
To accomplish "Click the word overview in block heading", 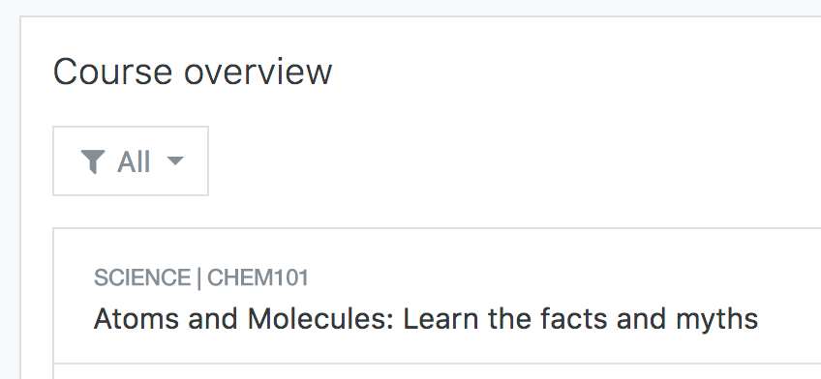I will (x=258, y=72).
